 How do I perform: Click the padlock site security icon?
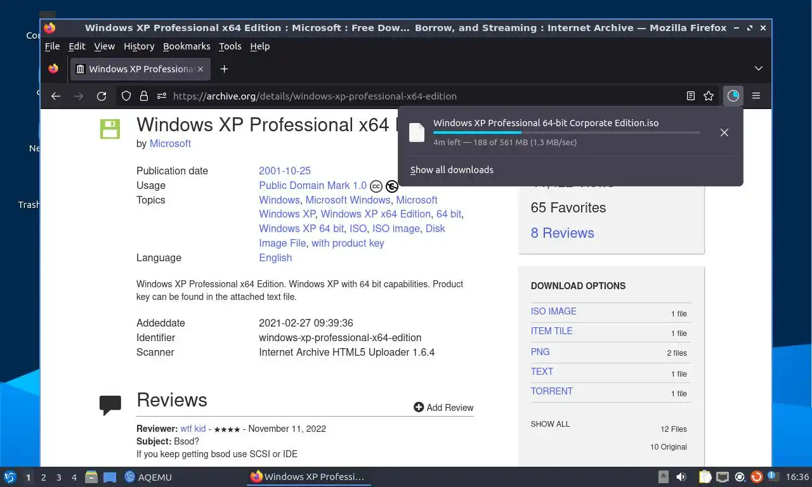click(144, 96)
